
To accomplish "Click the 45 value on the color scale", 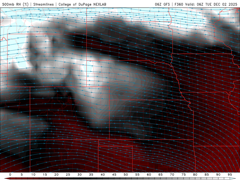I will tap(114, 175).
